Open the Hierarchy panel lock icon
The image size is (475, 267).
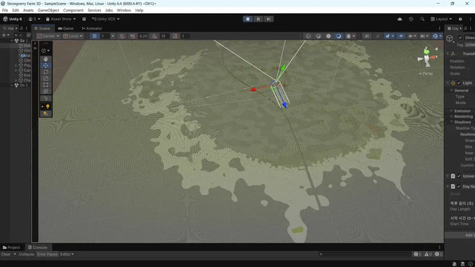[21, 29]
